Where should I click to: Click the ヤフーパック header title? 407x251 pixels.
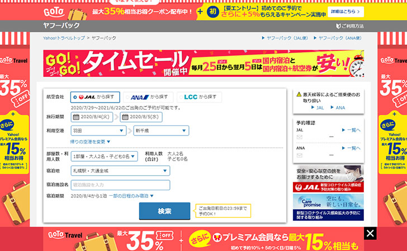pos(61,26)
